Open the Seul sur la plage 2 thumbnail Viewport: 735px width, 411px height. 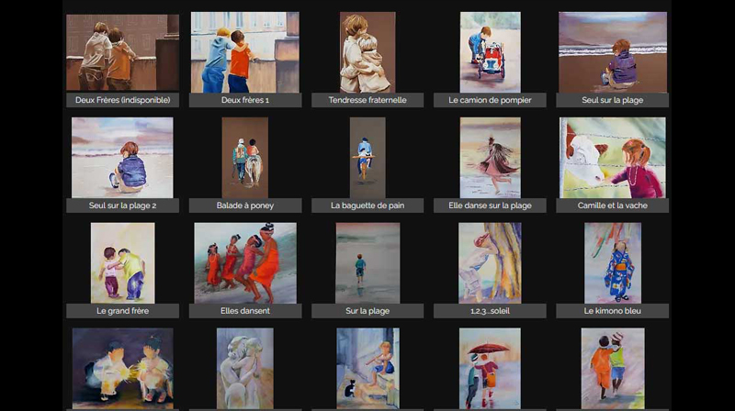click(122, 157)
